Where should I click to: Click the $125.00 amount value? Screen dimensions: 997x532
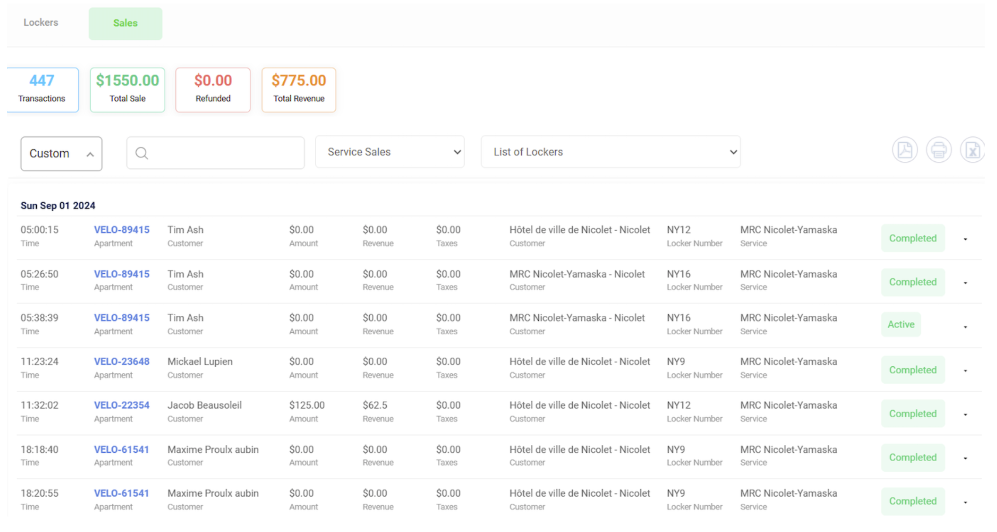tap(307, 405)
